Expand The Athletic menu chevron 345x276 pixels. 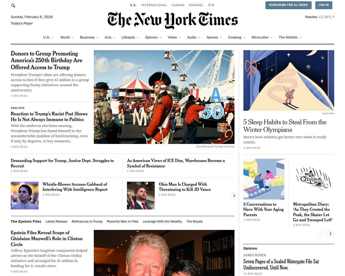coord(301,37)
